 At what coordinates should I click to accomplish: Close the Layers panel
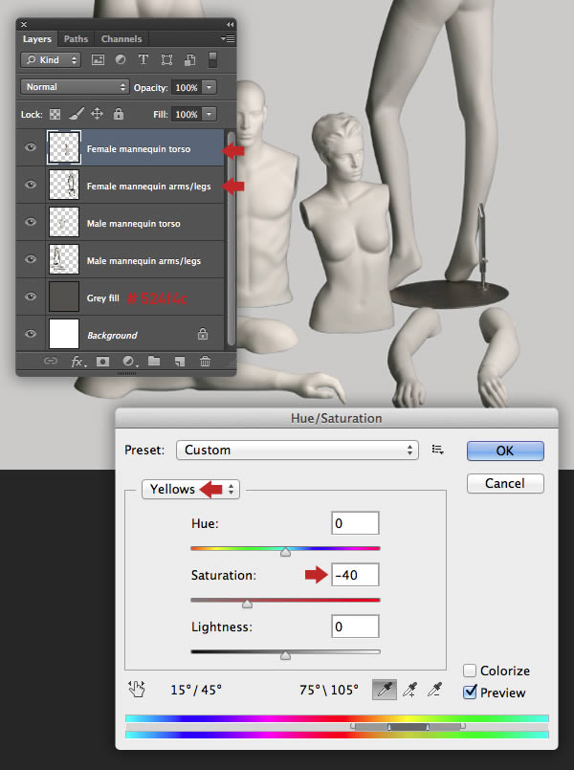[x=24, y=24]
